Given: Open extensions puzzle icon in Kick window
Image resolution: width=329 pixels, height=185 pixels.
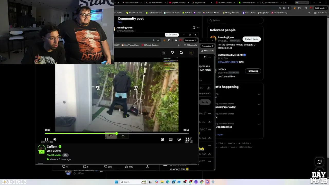Looking at the screenshot, I should tap(169, 40).
